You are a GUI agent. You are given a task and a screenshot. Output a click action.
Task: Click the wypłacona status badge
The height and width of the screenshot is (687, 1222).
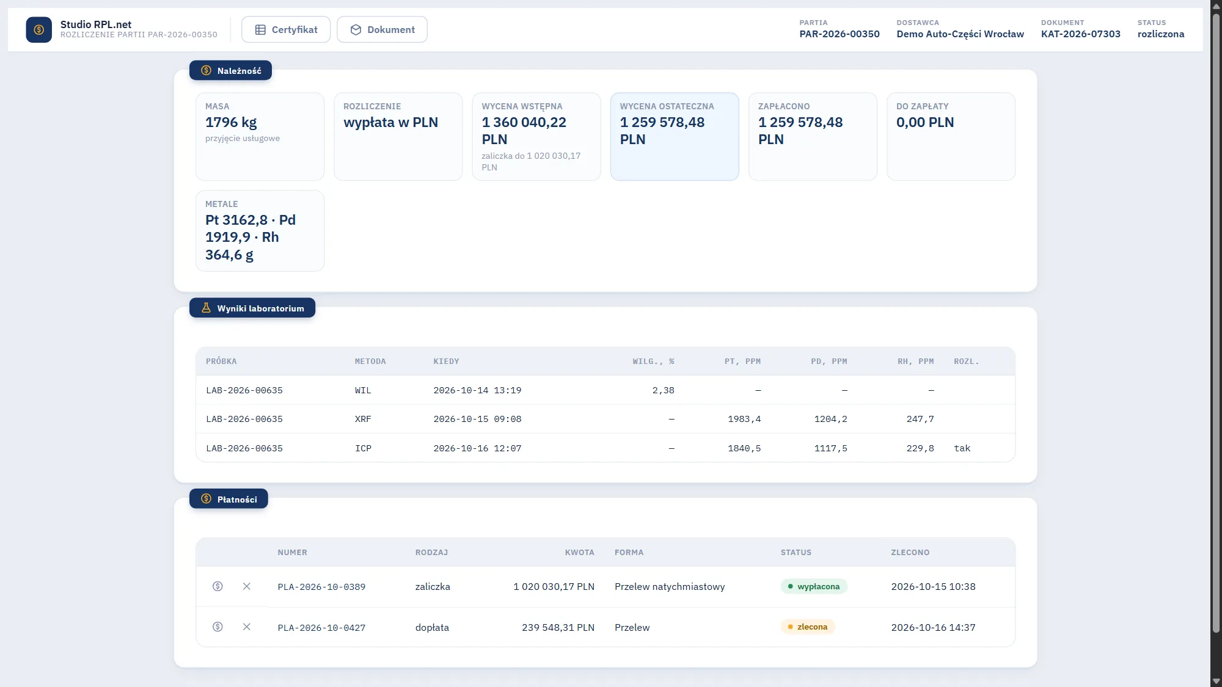(814, 586)
